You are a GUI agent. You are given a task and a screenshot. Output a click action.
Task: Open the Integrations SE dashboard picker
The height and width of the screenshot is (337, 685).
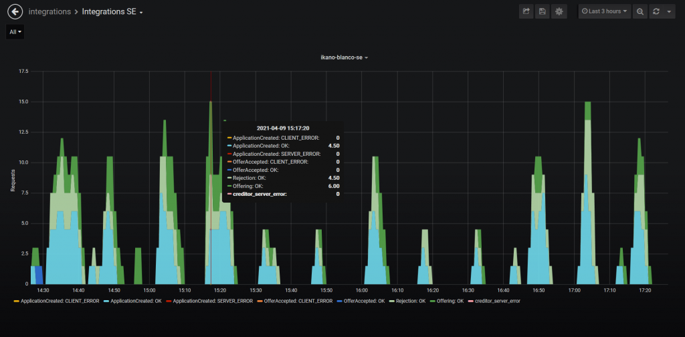click(112, 12)
